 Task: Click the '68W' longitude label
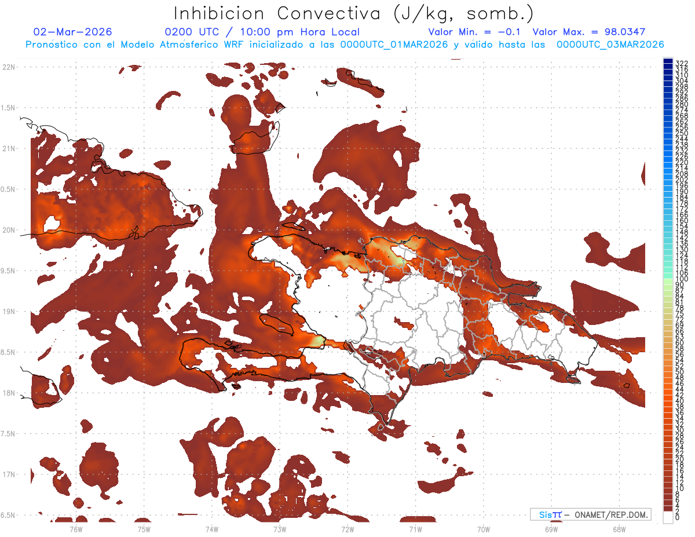(619, 528)
